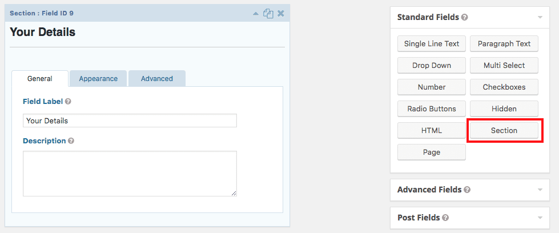Collapse the Section field settings arrow

tap(256, 13)
